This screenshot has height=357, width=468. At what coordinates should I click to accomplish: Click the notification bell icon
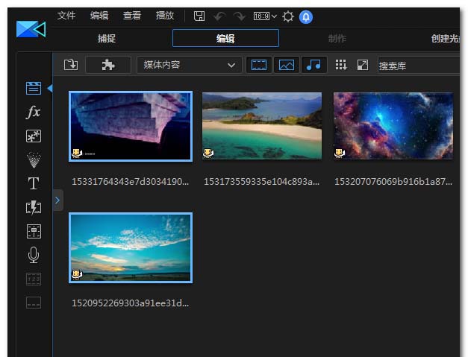coord(306,16)
